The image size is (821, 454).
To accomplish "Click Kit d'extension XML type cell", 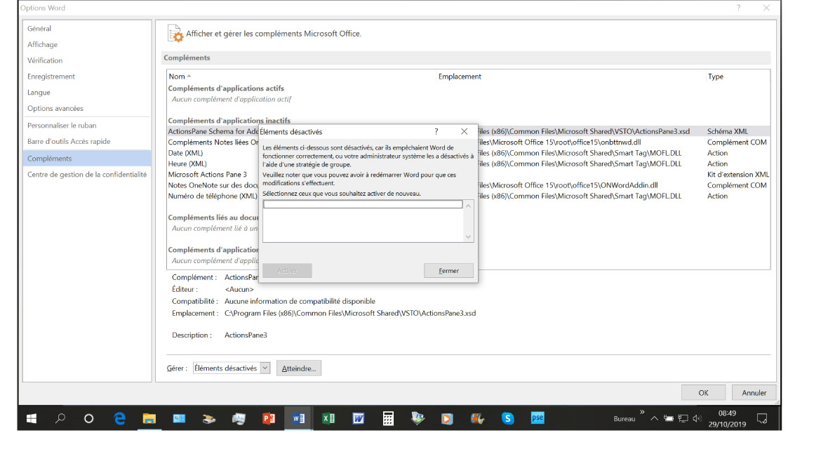I will point(737,175).
